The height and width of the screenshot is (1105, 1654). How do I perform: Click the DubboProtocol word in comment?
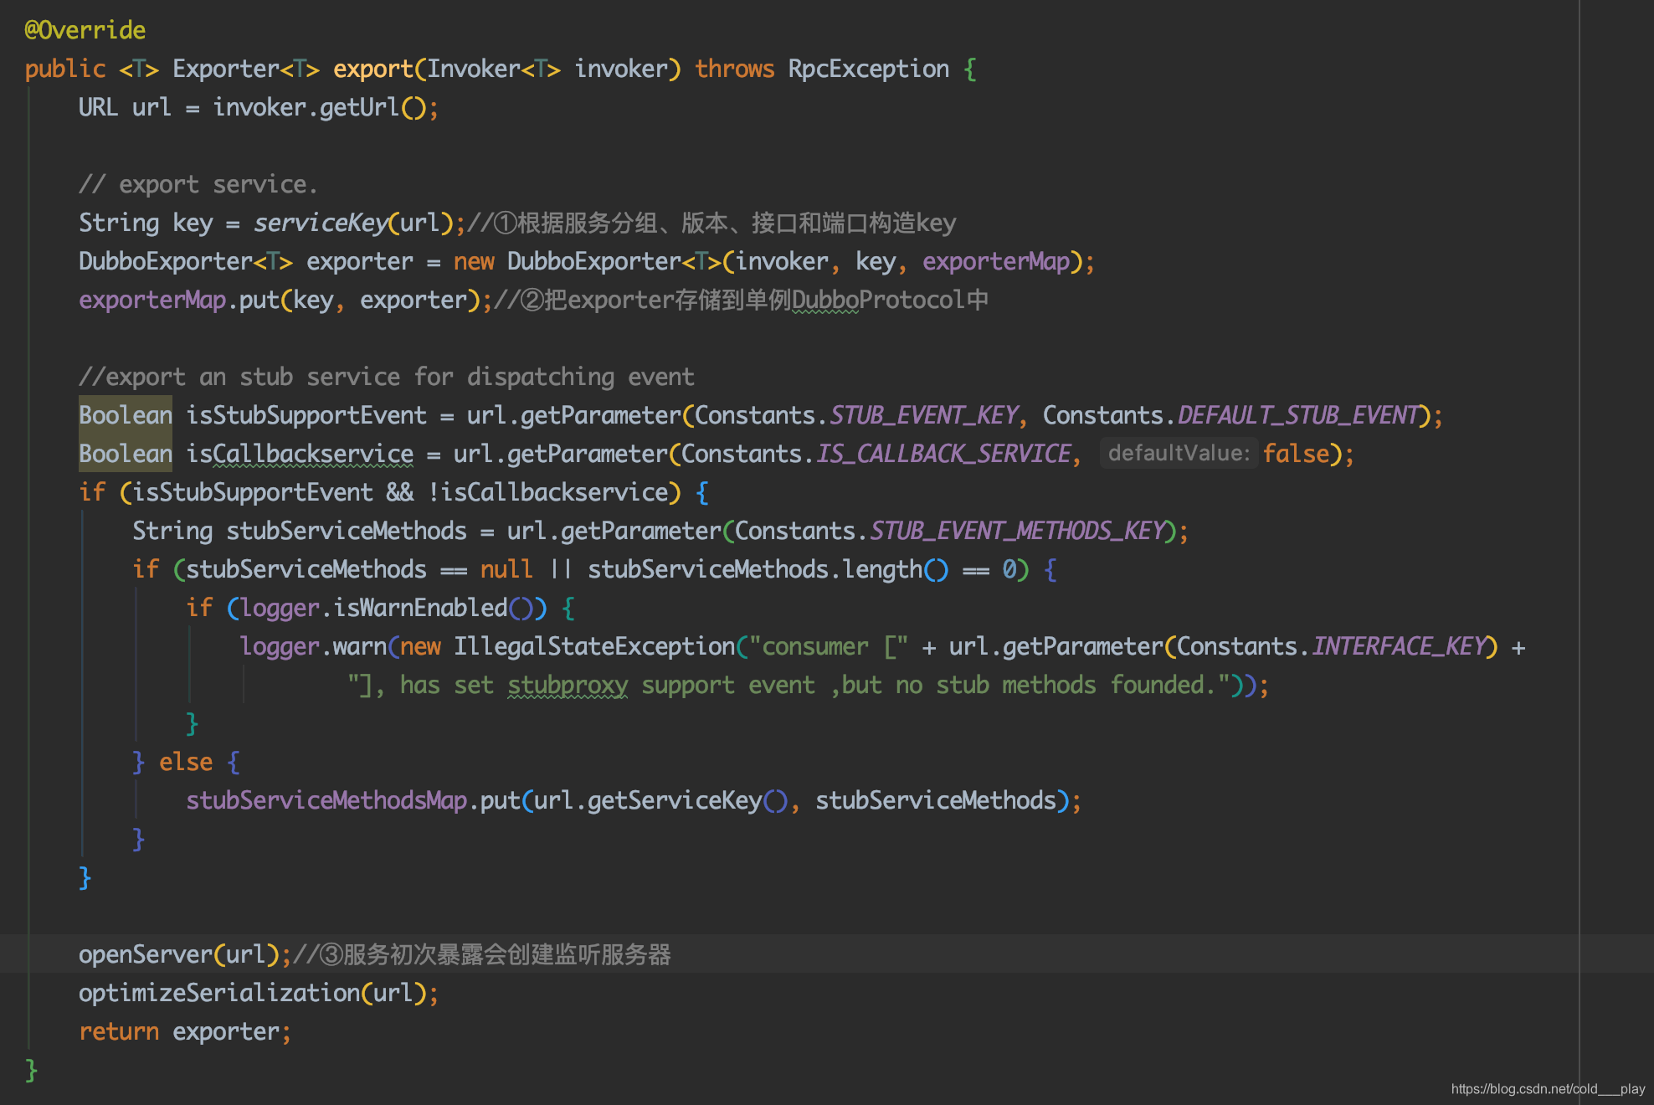pos(878,300)
